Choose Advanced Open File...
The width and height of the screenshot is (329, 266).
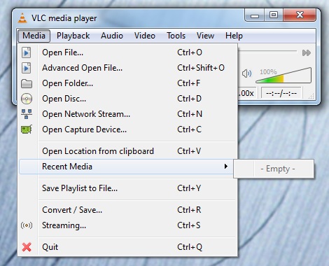click(x=127, y=68)
